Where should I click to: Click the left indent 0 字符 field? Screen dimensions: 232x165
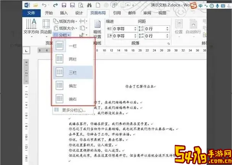pos(125,29)
